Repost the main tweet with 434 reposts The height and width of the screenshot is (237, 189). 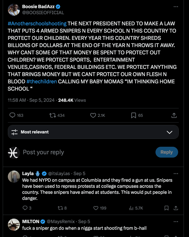coord(53,115)
